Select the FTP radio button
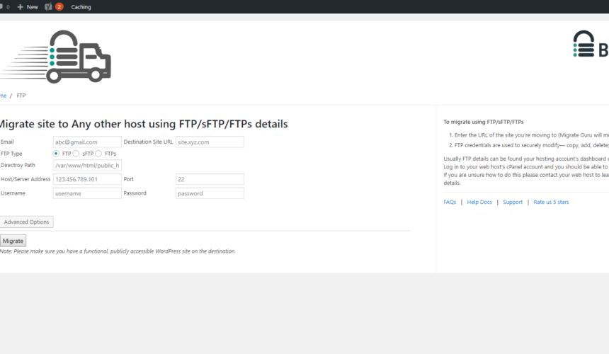The image size is (609, 354). (x=56, y=154)
